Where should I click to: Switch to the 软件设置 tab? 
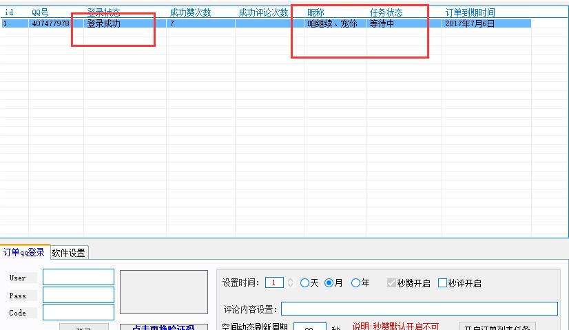click(x=69, y=253)
